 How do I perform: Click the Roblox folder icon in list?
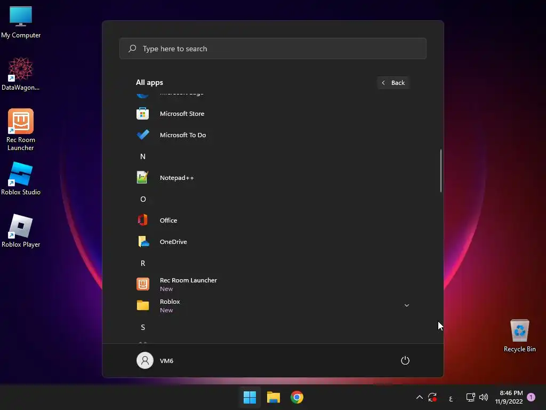coord(143,305)
